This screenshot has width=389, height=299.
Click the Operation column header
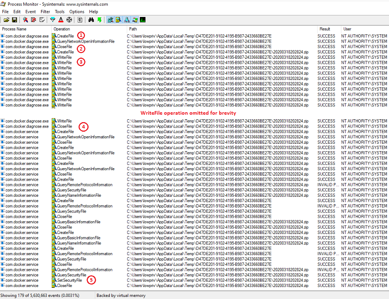89,29
